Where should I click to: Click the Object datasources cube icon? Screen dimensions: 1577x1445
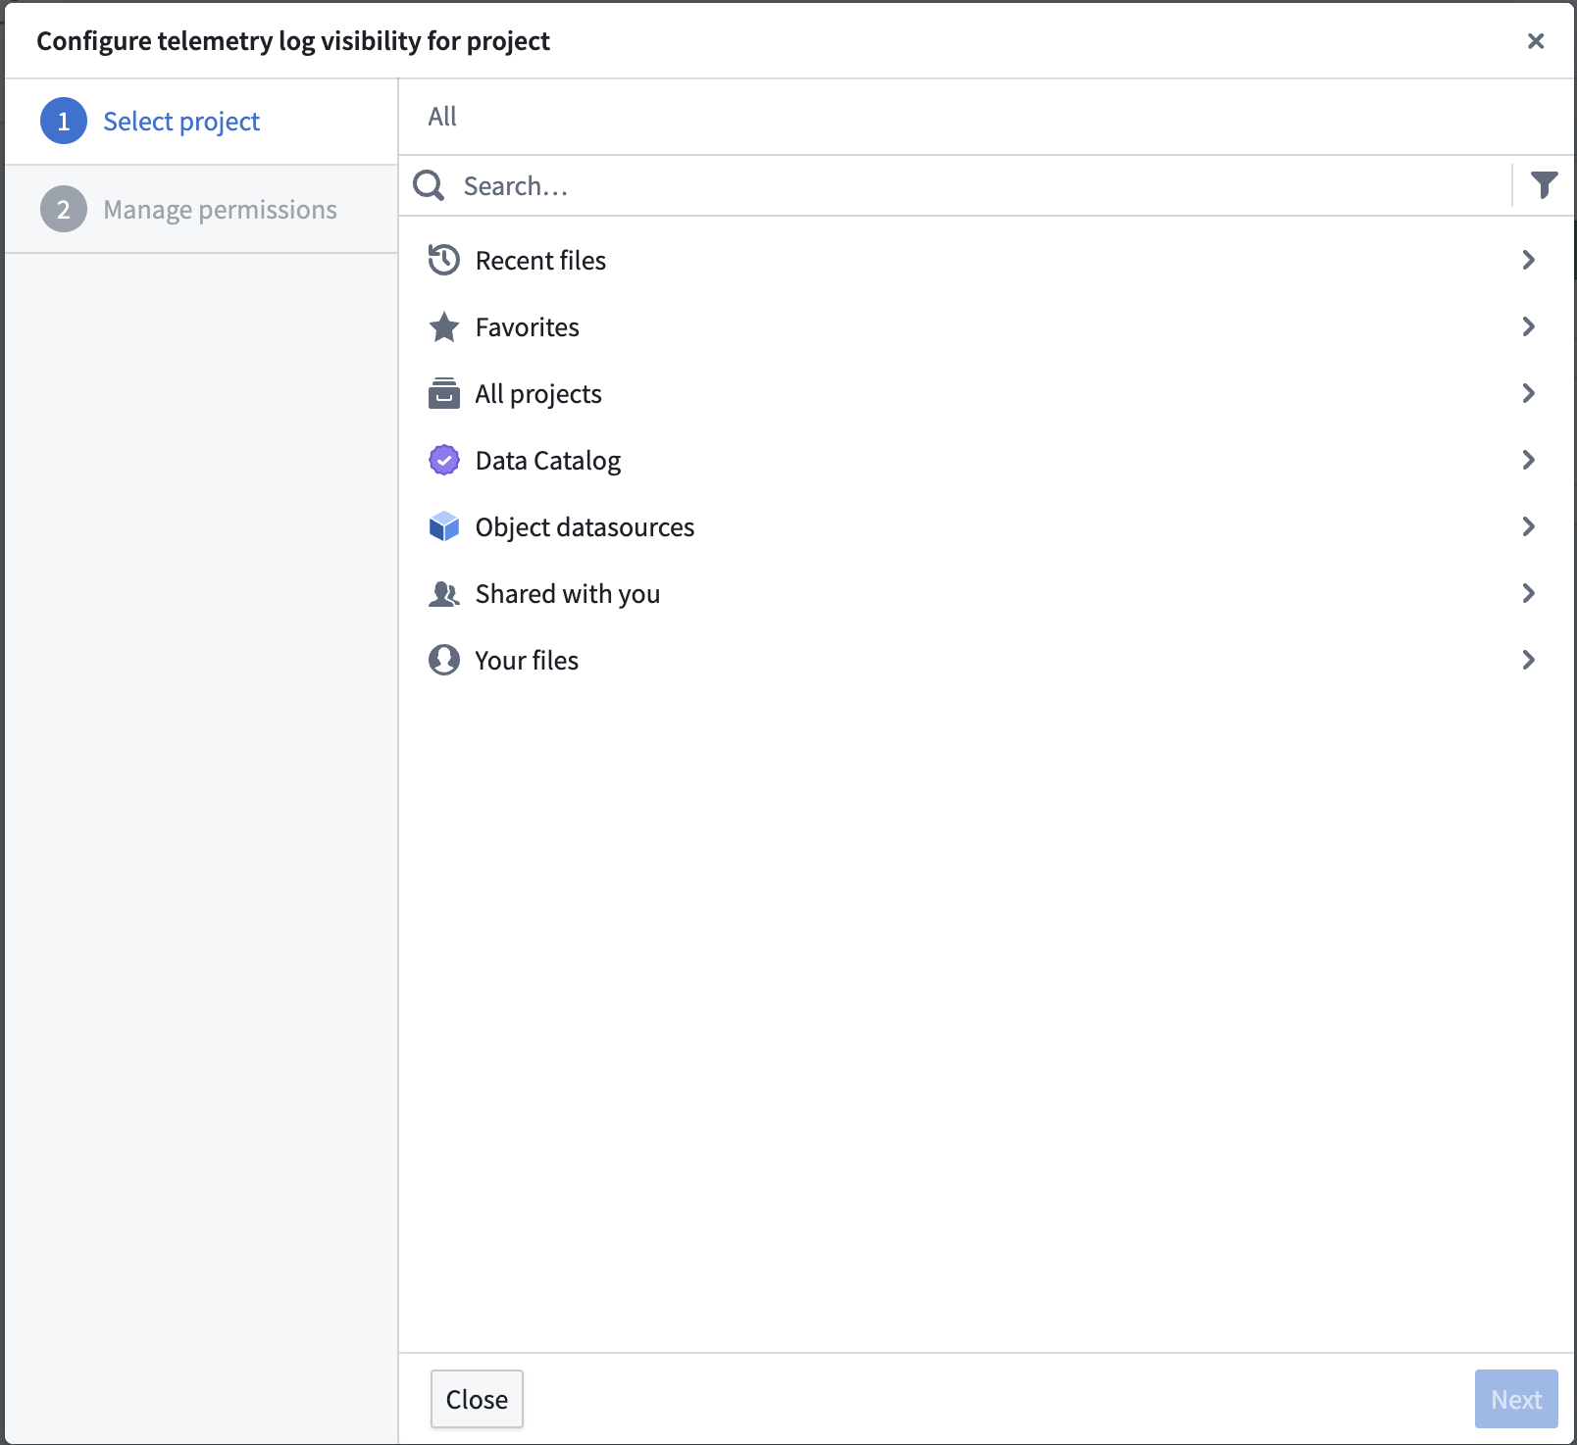(x=444, y=526)
